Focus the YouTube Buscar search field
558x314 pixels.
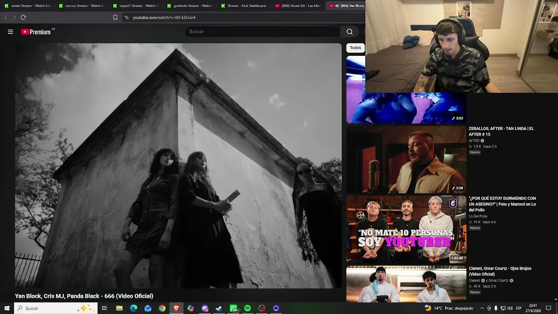click(x=262, y=31)
